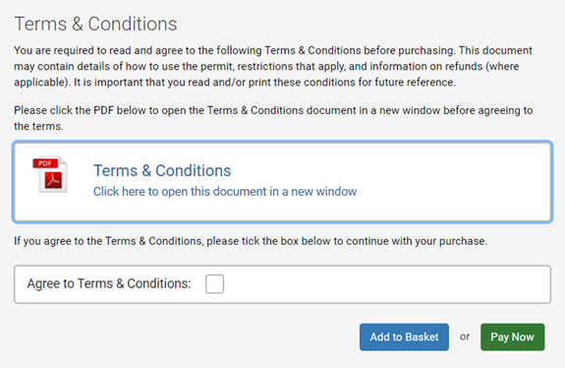This screenshot has width=565, height=368.
Task: Click the word "or" between the buttons
Action: tap(465, 337)
